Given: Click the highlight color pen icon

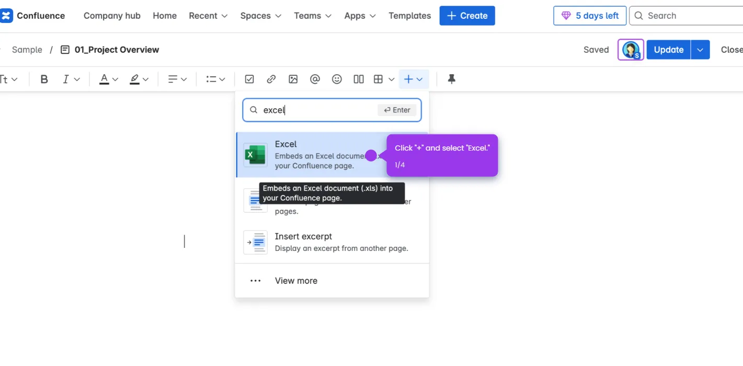Looking at the screenshot, I should (134, 79).
